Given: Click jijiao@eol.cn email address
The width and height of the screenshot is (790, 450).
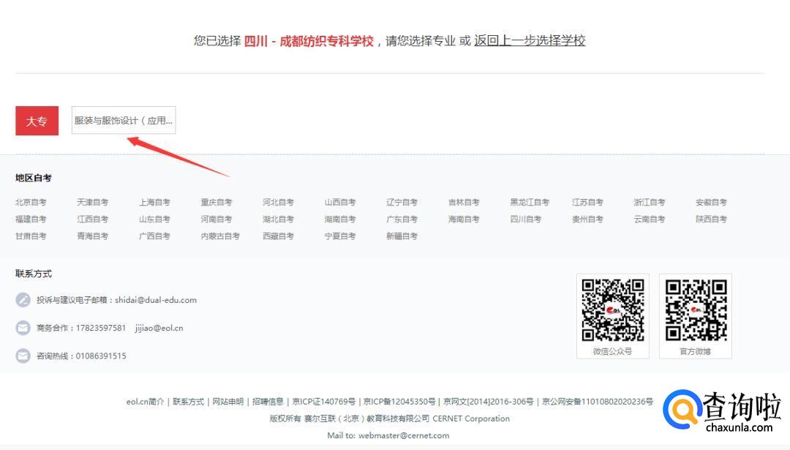Looking at the screenshot, I should 159,328.
